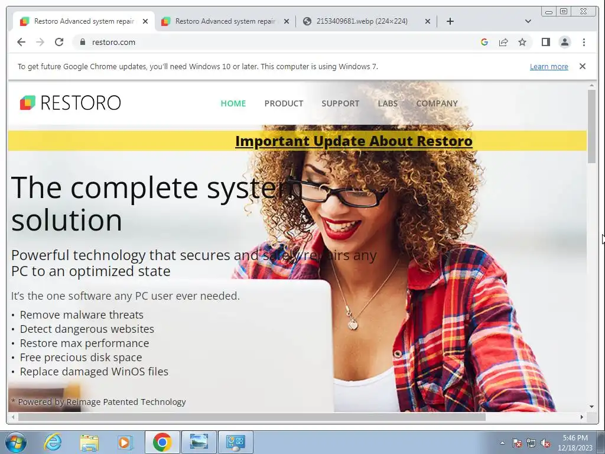The width and height of the screenshot is (605, 454).
Task: Open a new tab with plus button
Action: [x=450, y=21]
